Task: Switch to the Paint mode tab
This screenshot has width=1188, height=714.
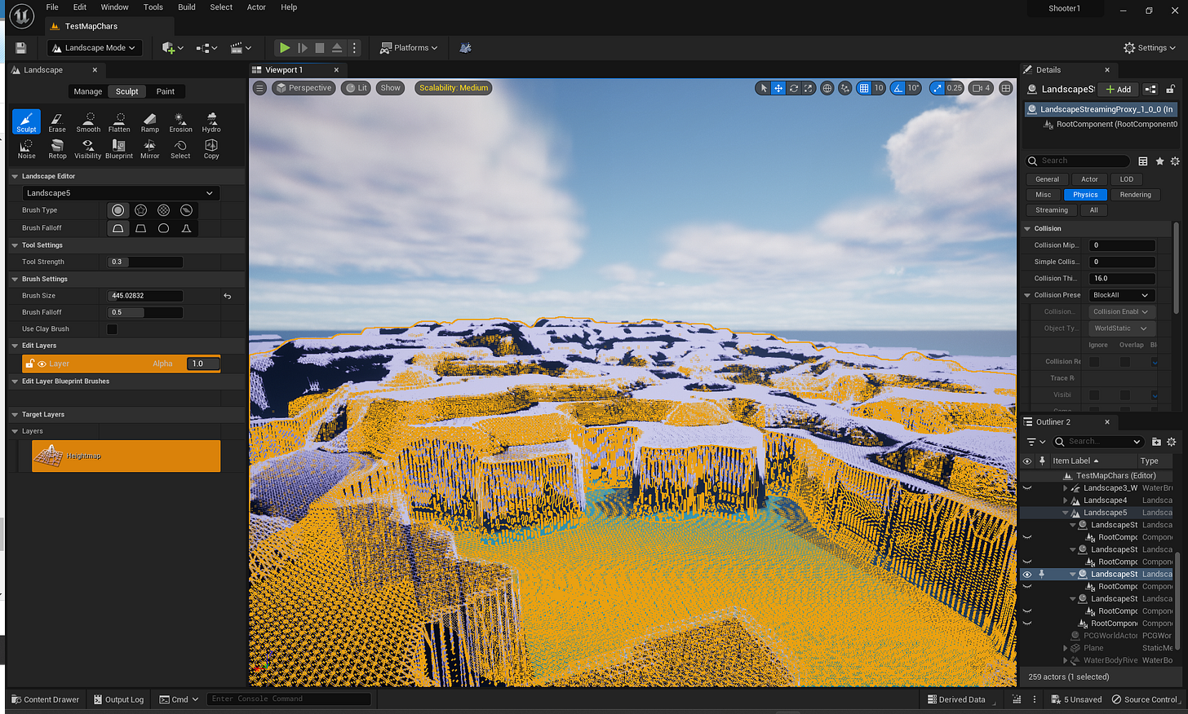Action: (166, 91)
